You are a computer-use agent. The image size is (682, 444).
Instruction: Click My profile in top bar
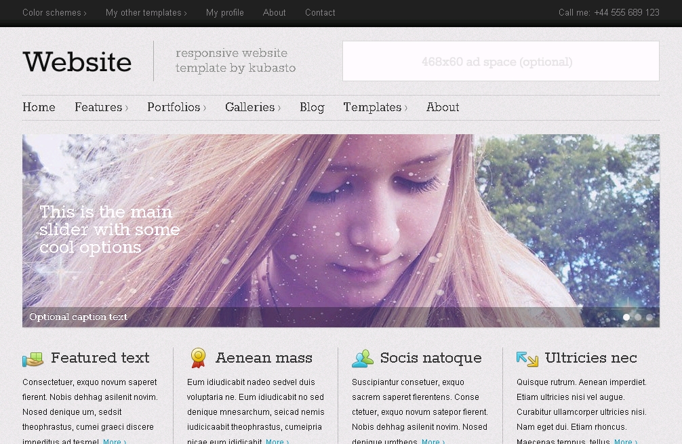(x=224, y=13)
